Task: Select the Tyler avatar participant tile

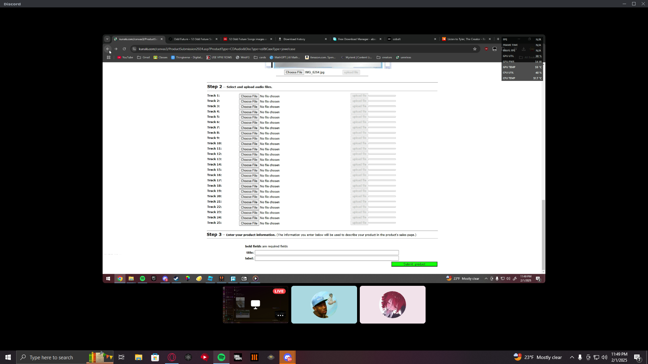Action: (x=324, y=305)
